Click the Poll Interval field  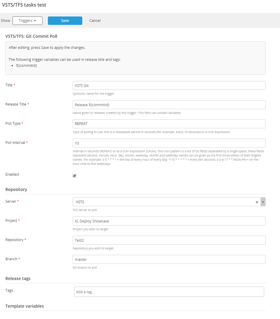pyautogui.click(x=169, y=143)
